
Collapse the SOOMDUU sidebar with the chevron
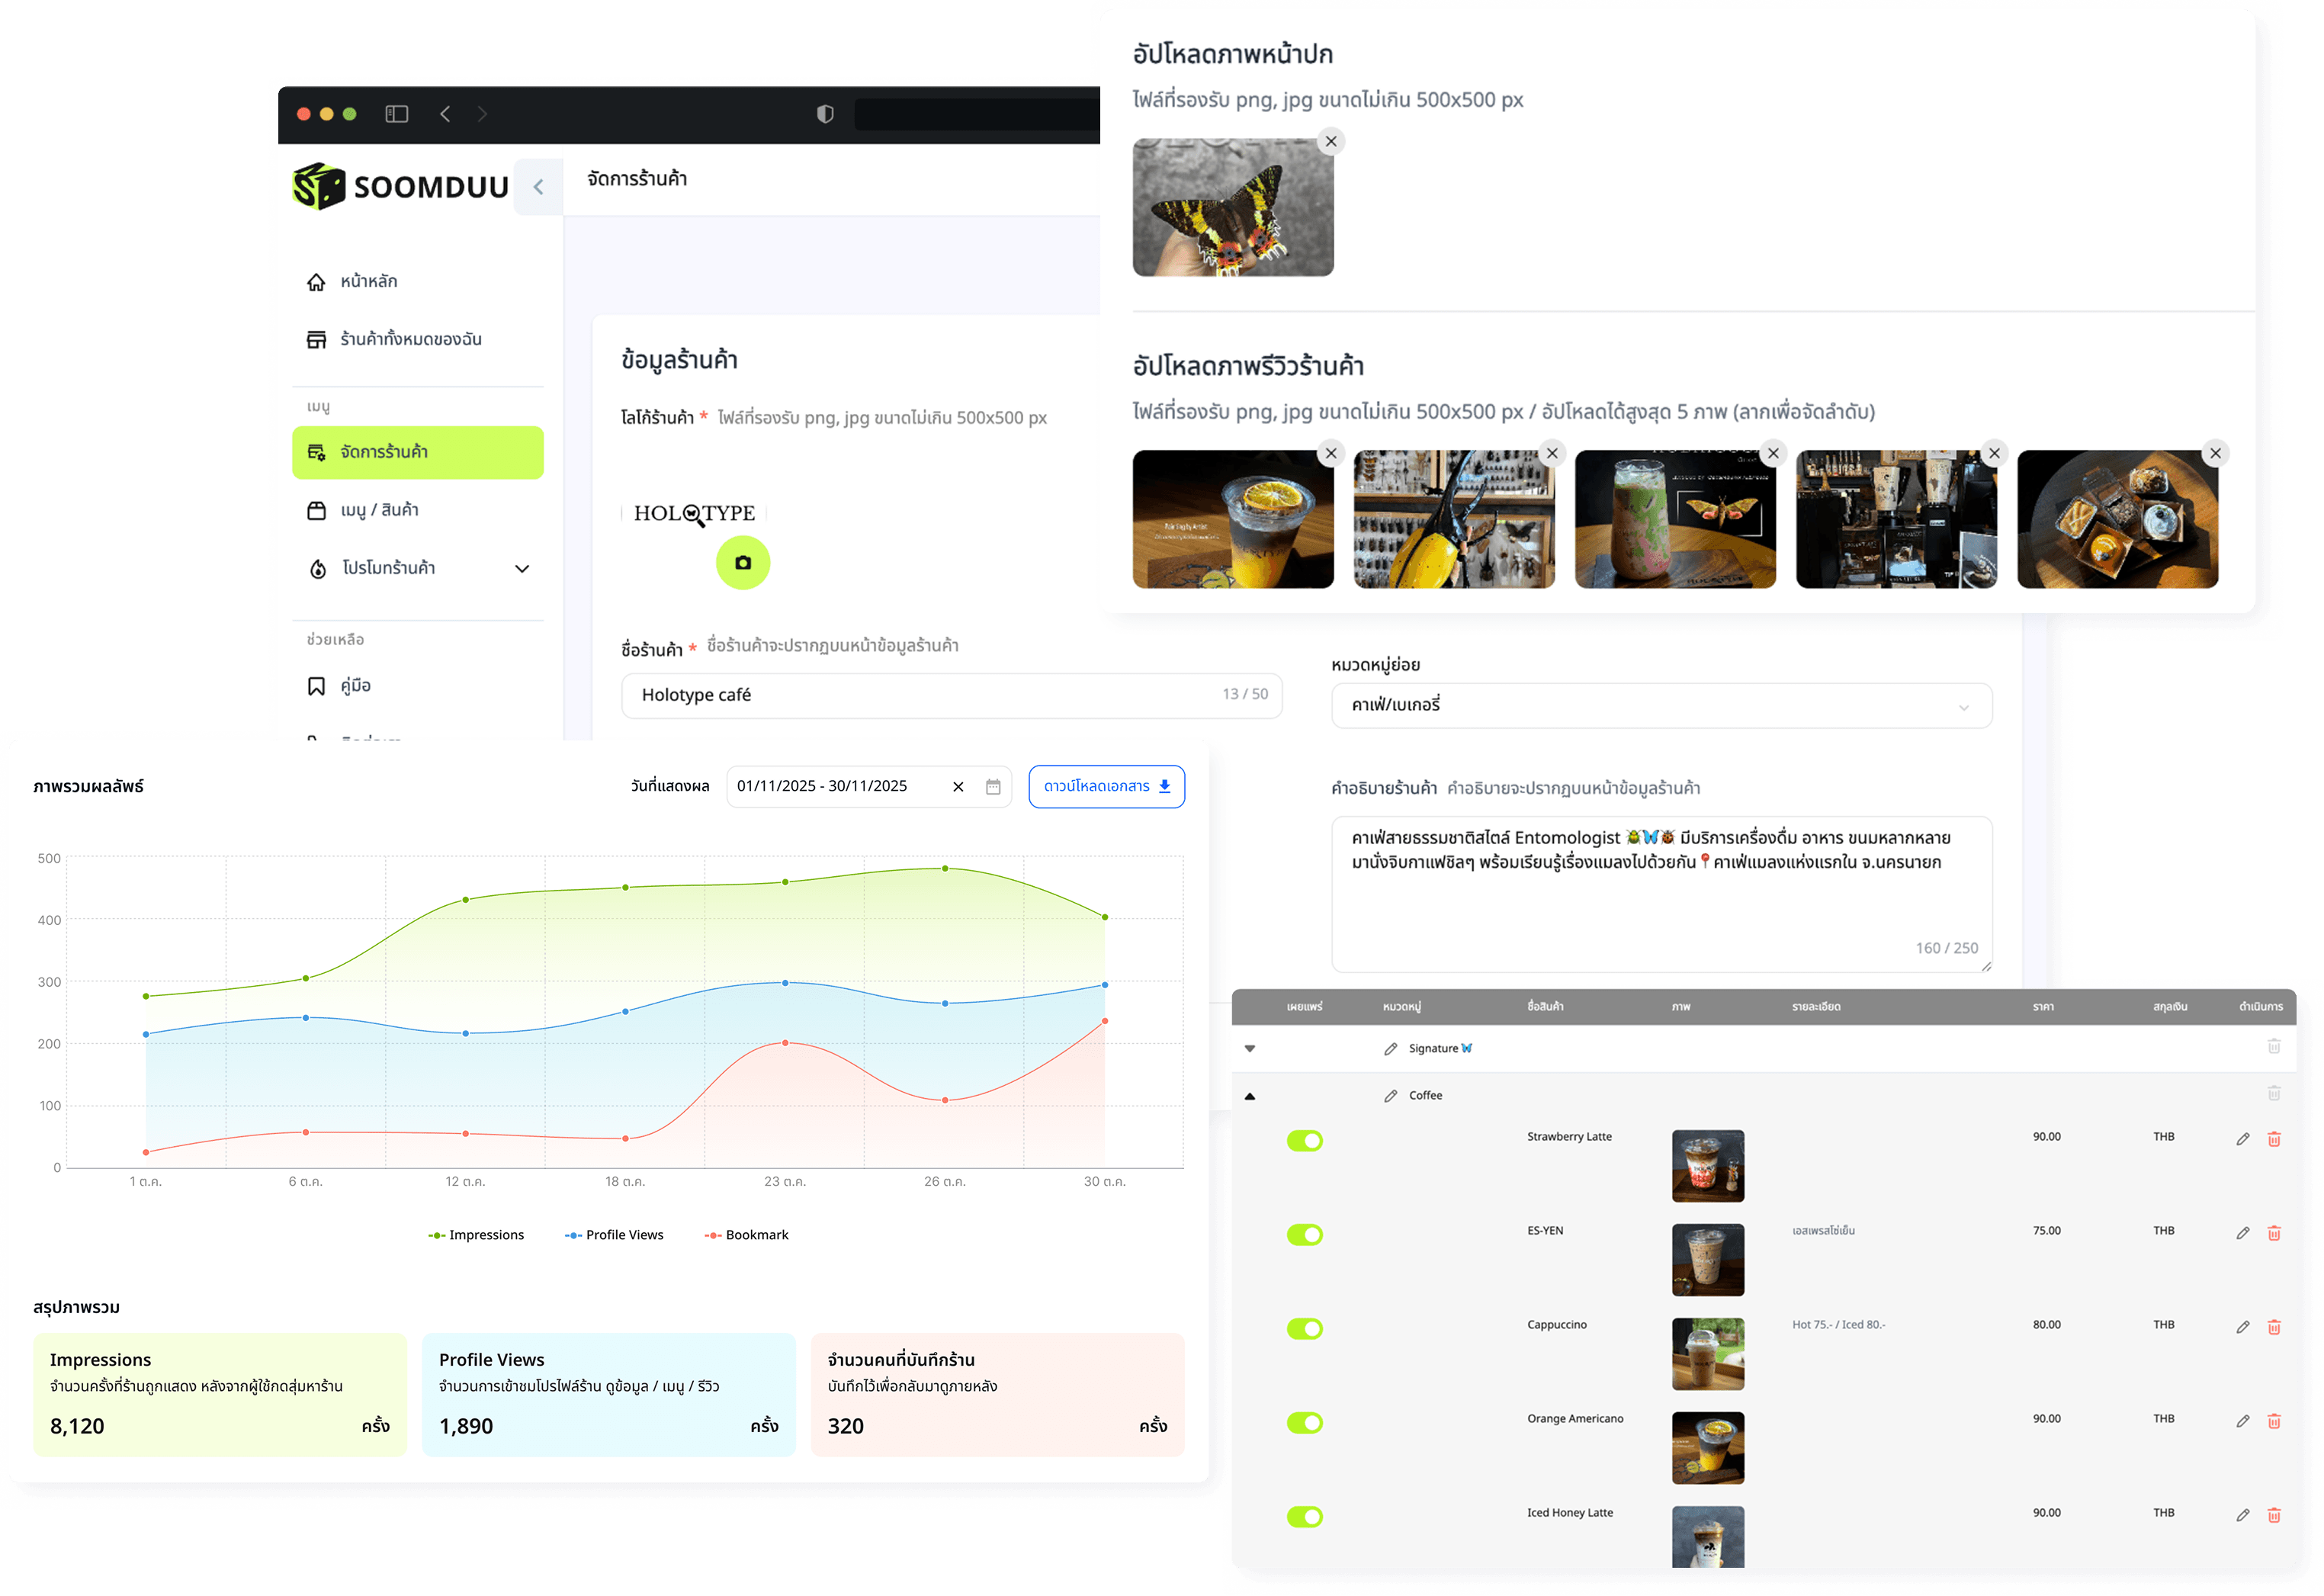[538, 187]
